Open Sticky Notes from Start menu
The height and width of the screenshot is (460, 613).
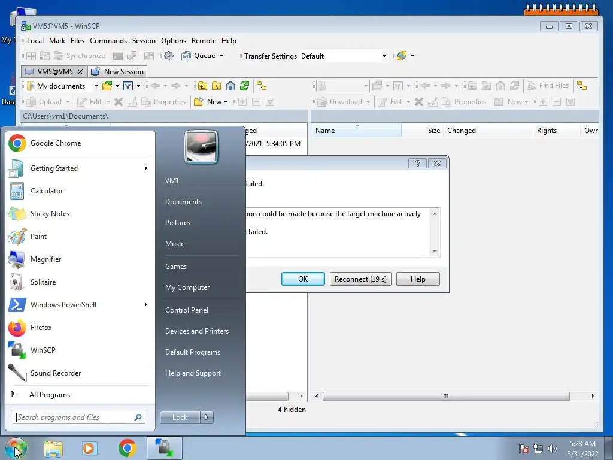[80, 214]
